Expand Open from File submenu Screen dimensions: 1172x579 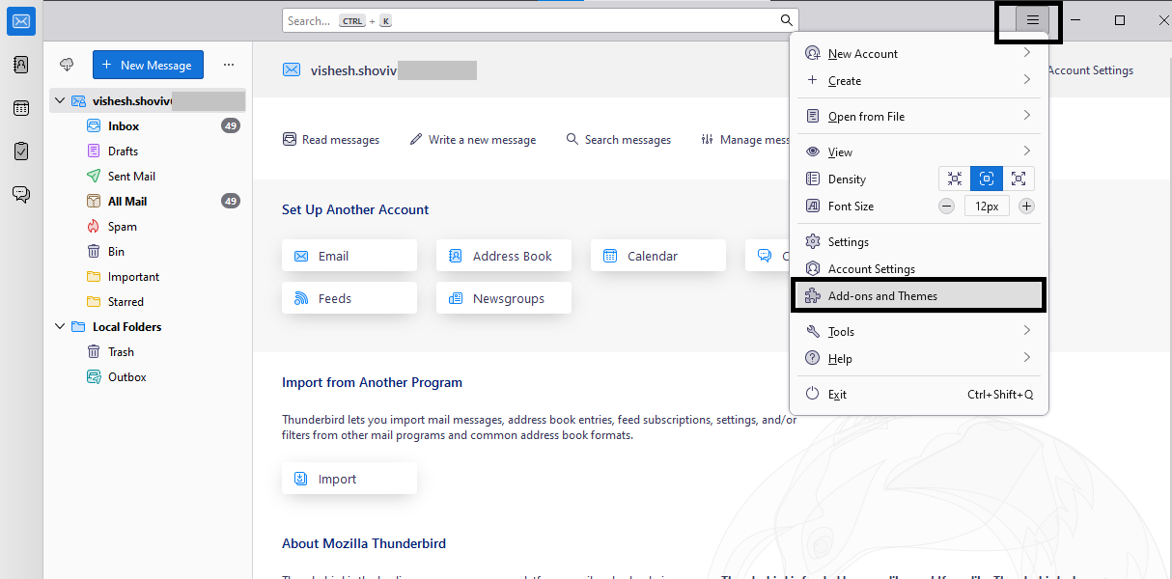[x=919, y=116]
